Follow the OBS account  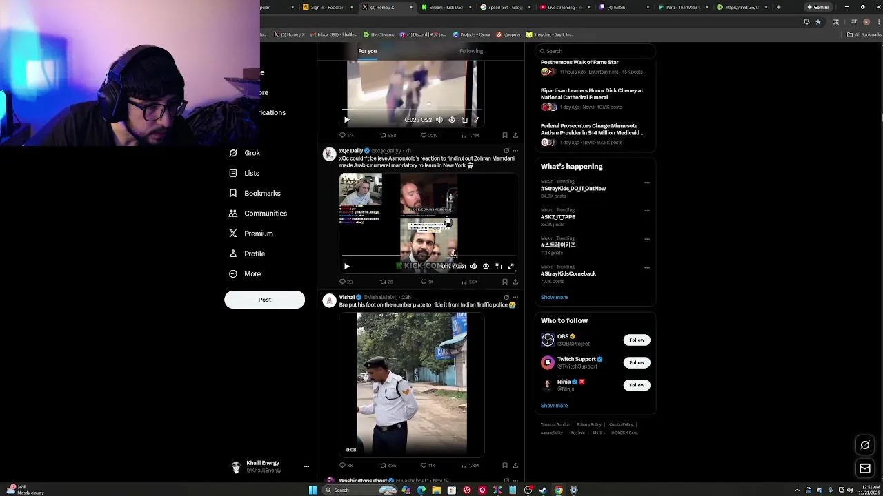pos(637,340)
